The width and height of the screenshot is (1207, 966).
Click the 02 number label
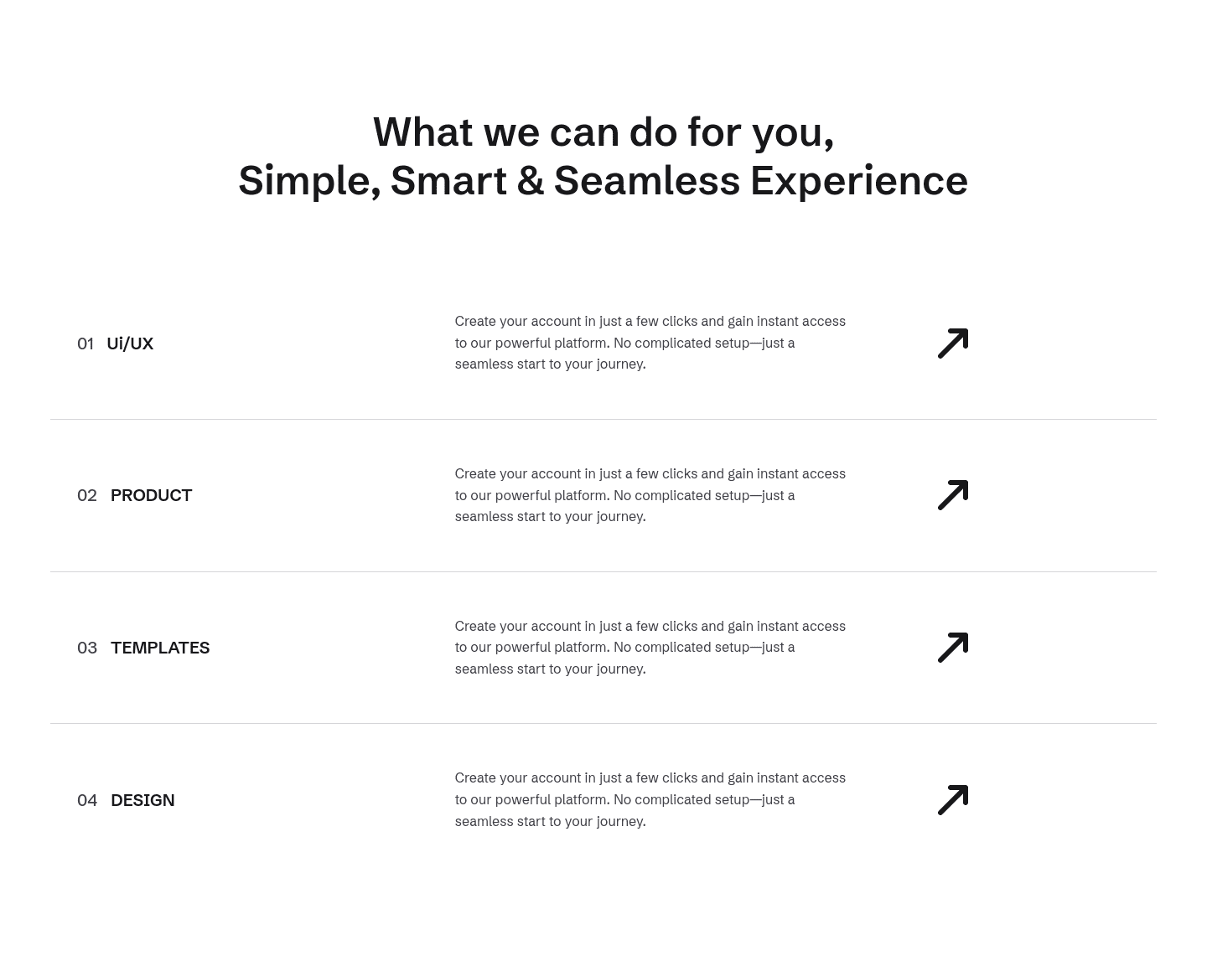pyautogui.click(x=87, y=495)
